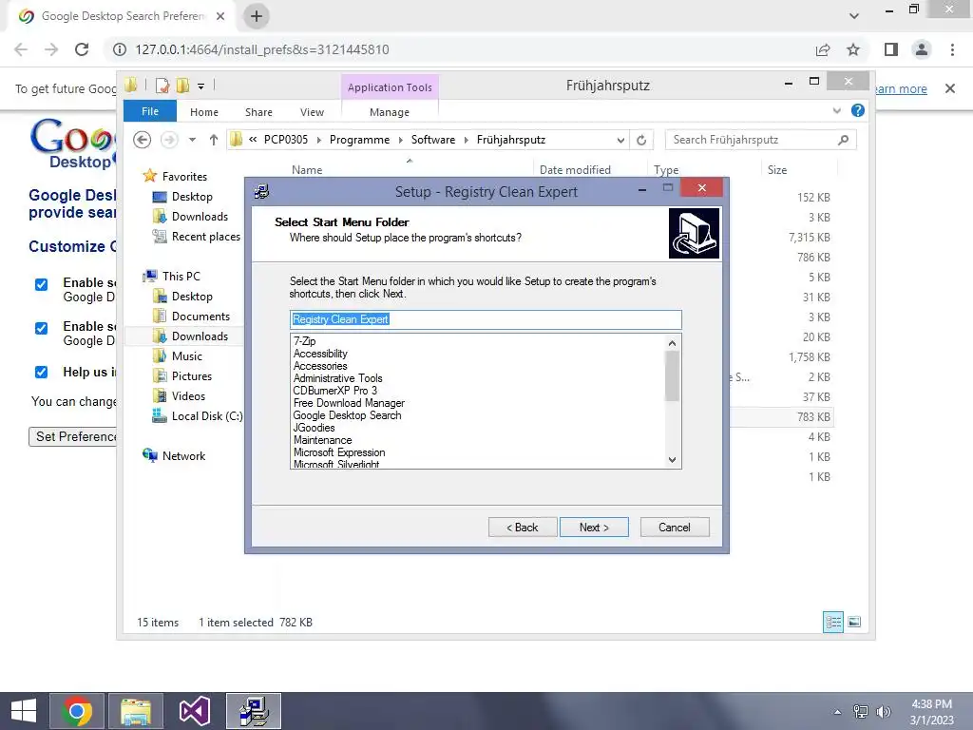
Task: Click the Properties icon in Quick Access toolbar
Action: coord(163,86)
